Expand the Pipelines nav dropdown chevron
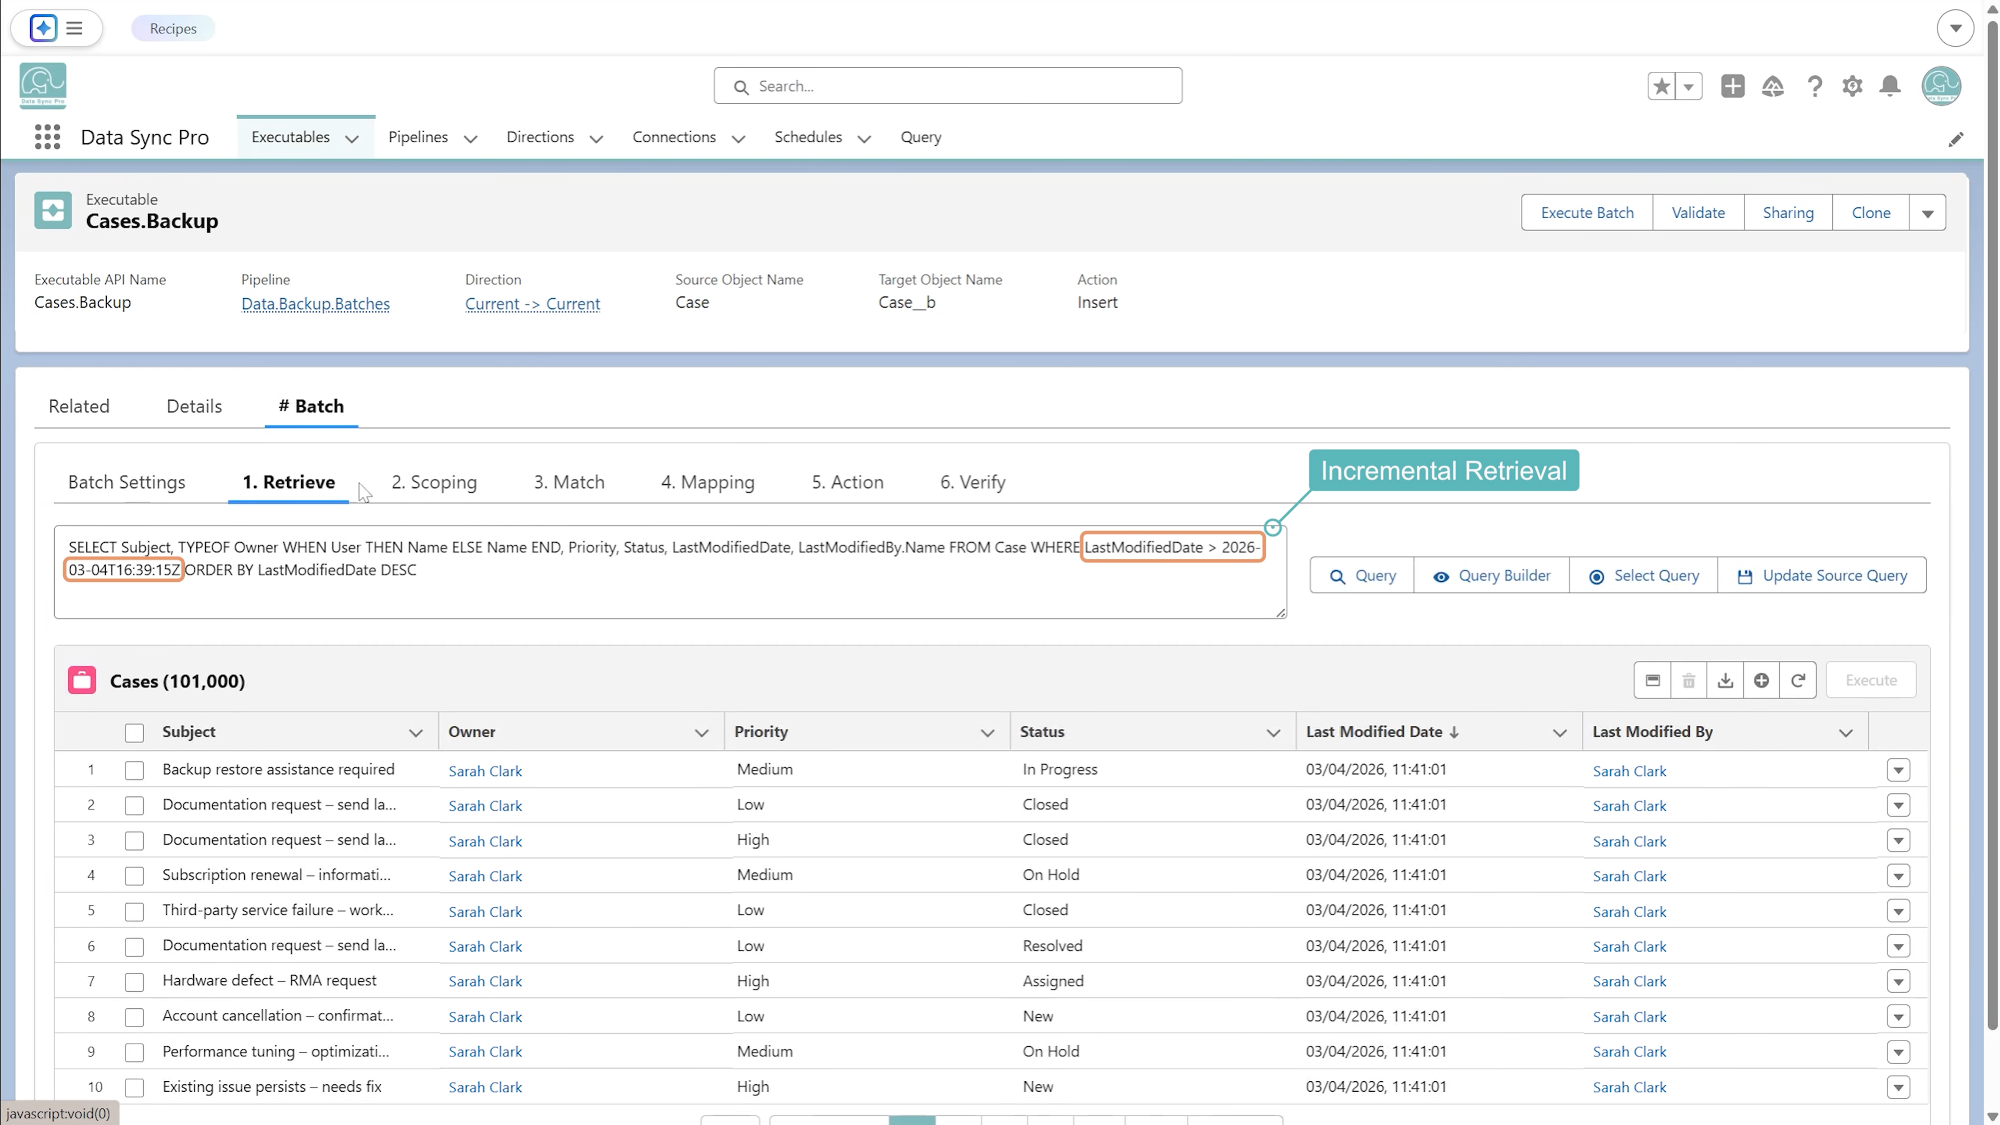Viewport: 2000px width, 1125px height. [x=470, y=139]
